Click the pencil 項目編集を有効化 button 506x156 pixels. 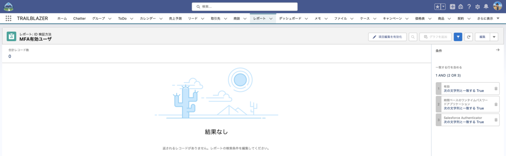(387, 37)
